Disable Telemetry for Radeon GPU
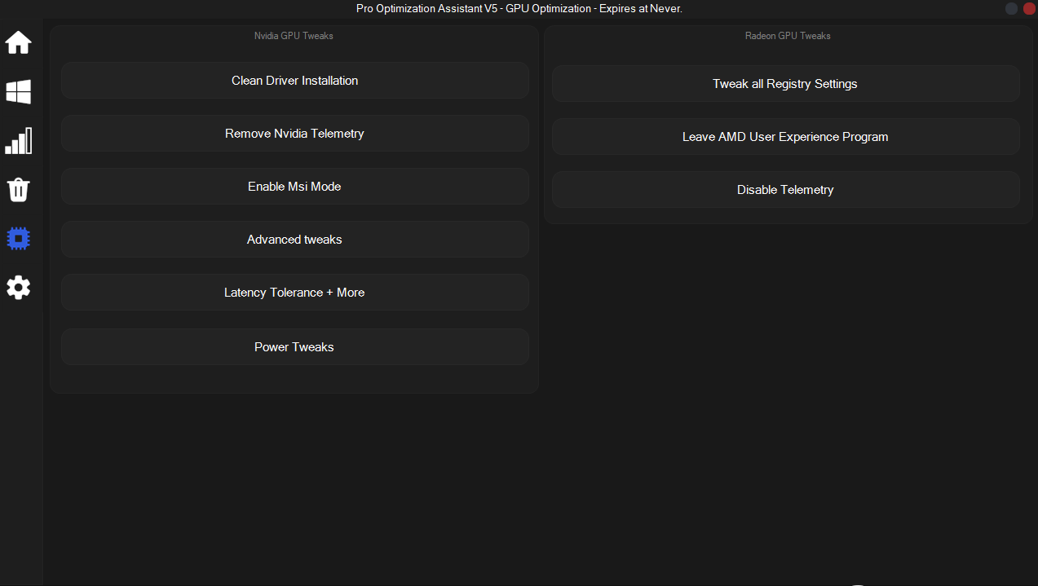The height and width of the screenshot is (586, 1038). [x=785, y=190]
